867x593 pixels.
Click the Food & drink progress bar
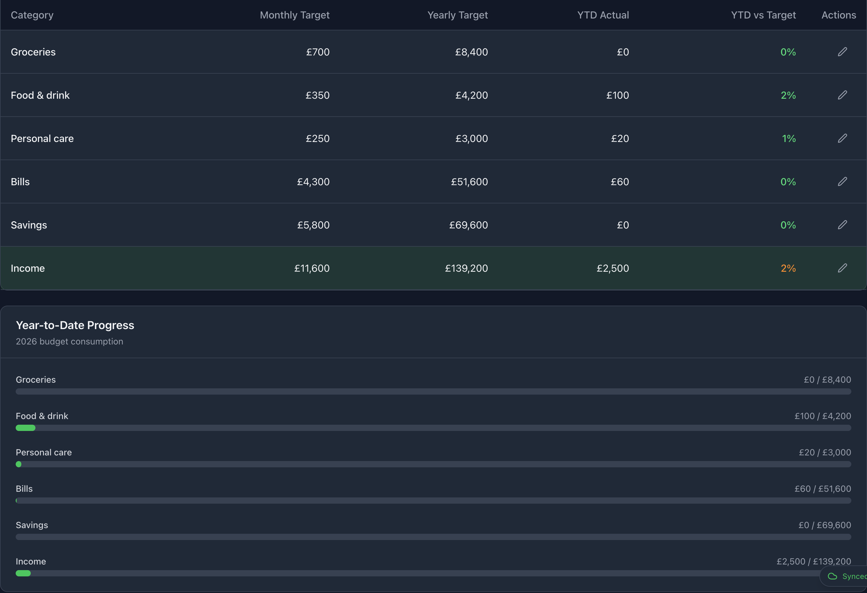click(433, 428)
